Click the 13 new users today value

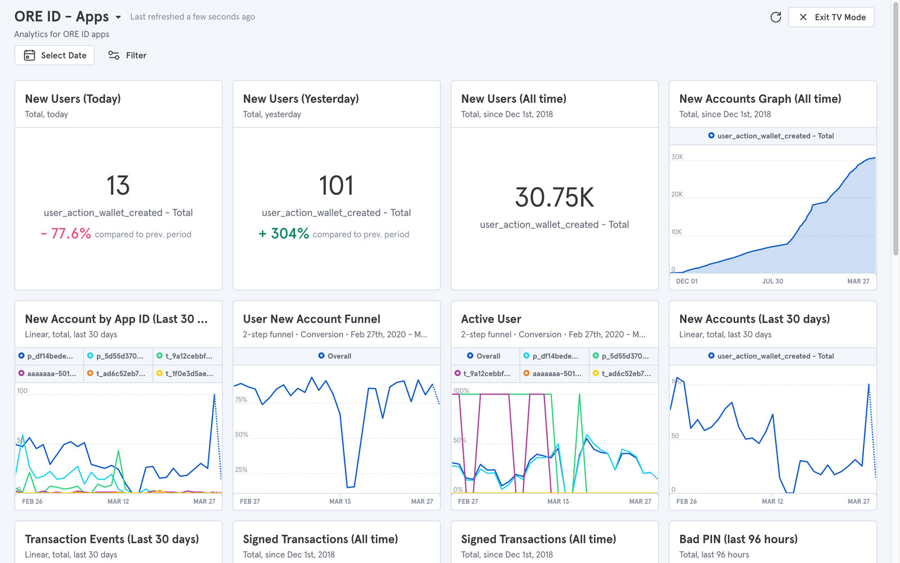(118, 185)
